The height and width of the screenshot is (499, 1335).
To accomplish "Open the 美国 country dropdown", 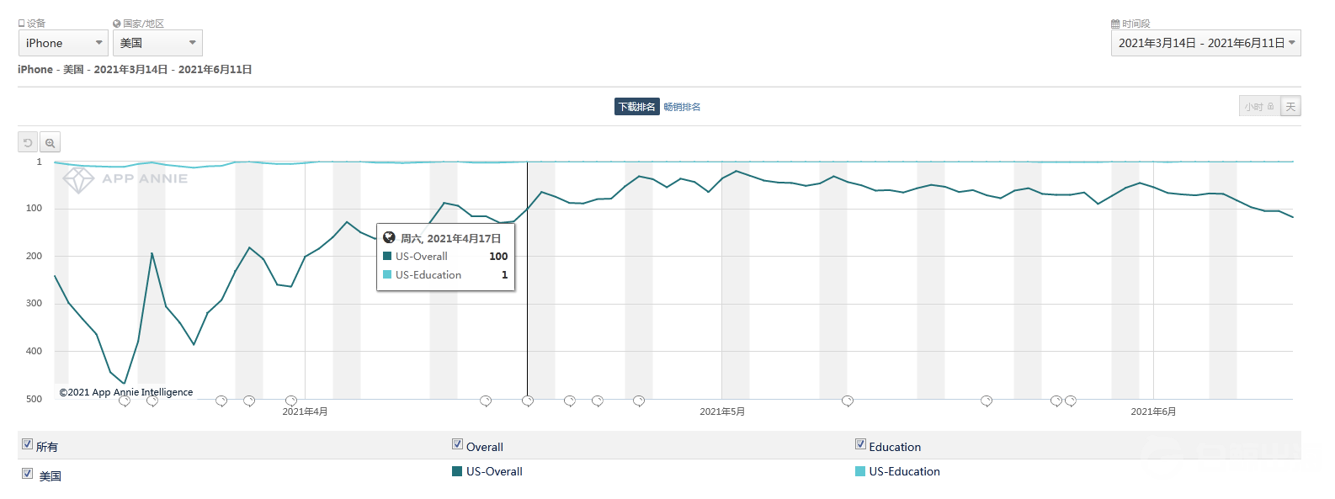I will (157, 43).
